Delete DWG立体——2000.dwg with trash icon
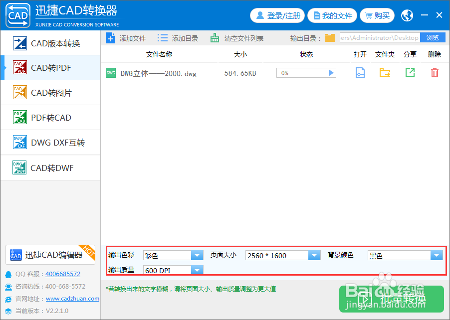Image resolution: width=450 pixels, height=320 pixels. [434, 73]
